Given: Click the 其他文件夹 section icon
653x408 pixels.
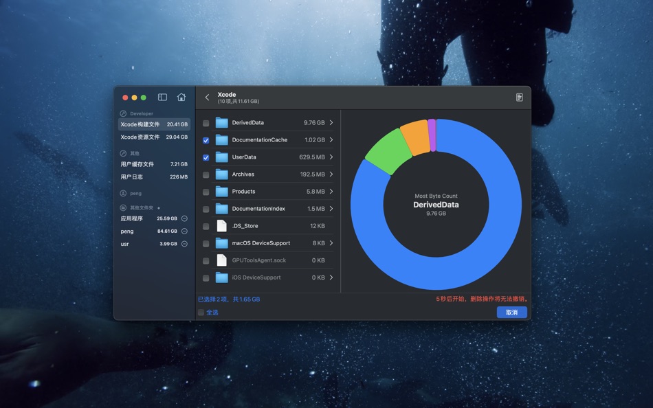Looking at the screenshot, I should (x=123, y=207).
